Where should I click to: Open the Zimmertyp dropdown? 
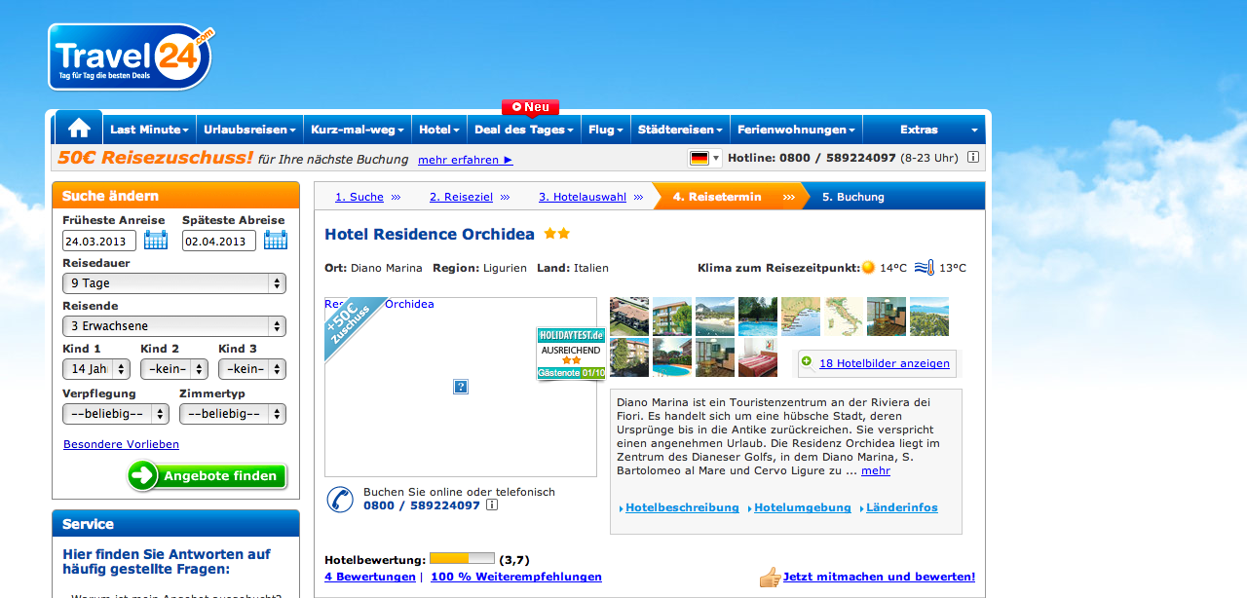coord(232,414)
